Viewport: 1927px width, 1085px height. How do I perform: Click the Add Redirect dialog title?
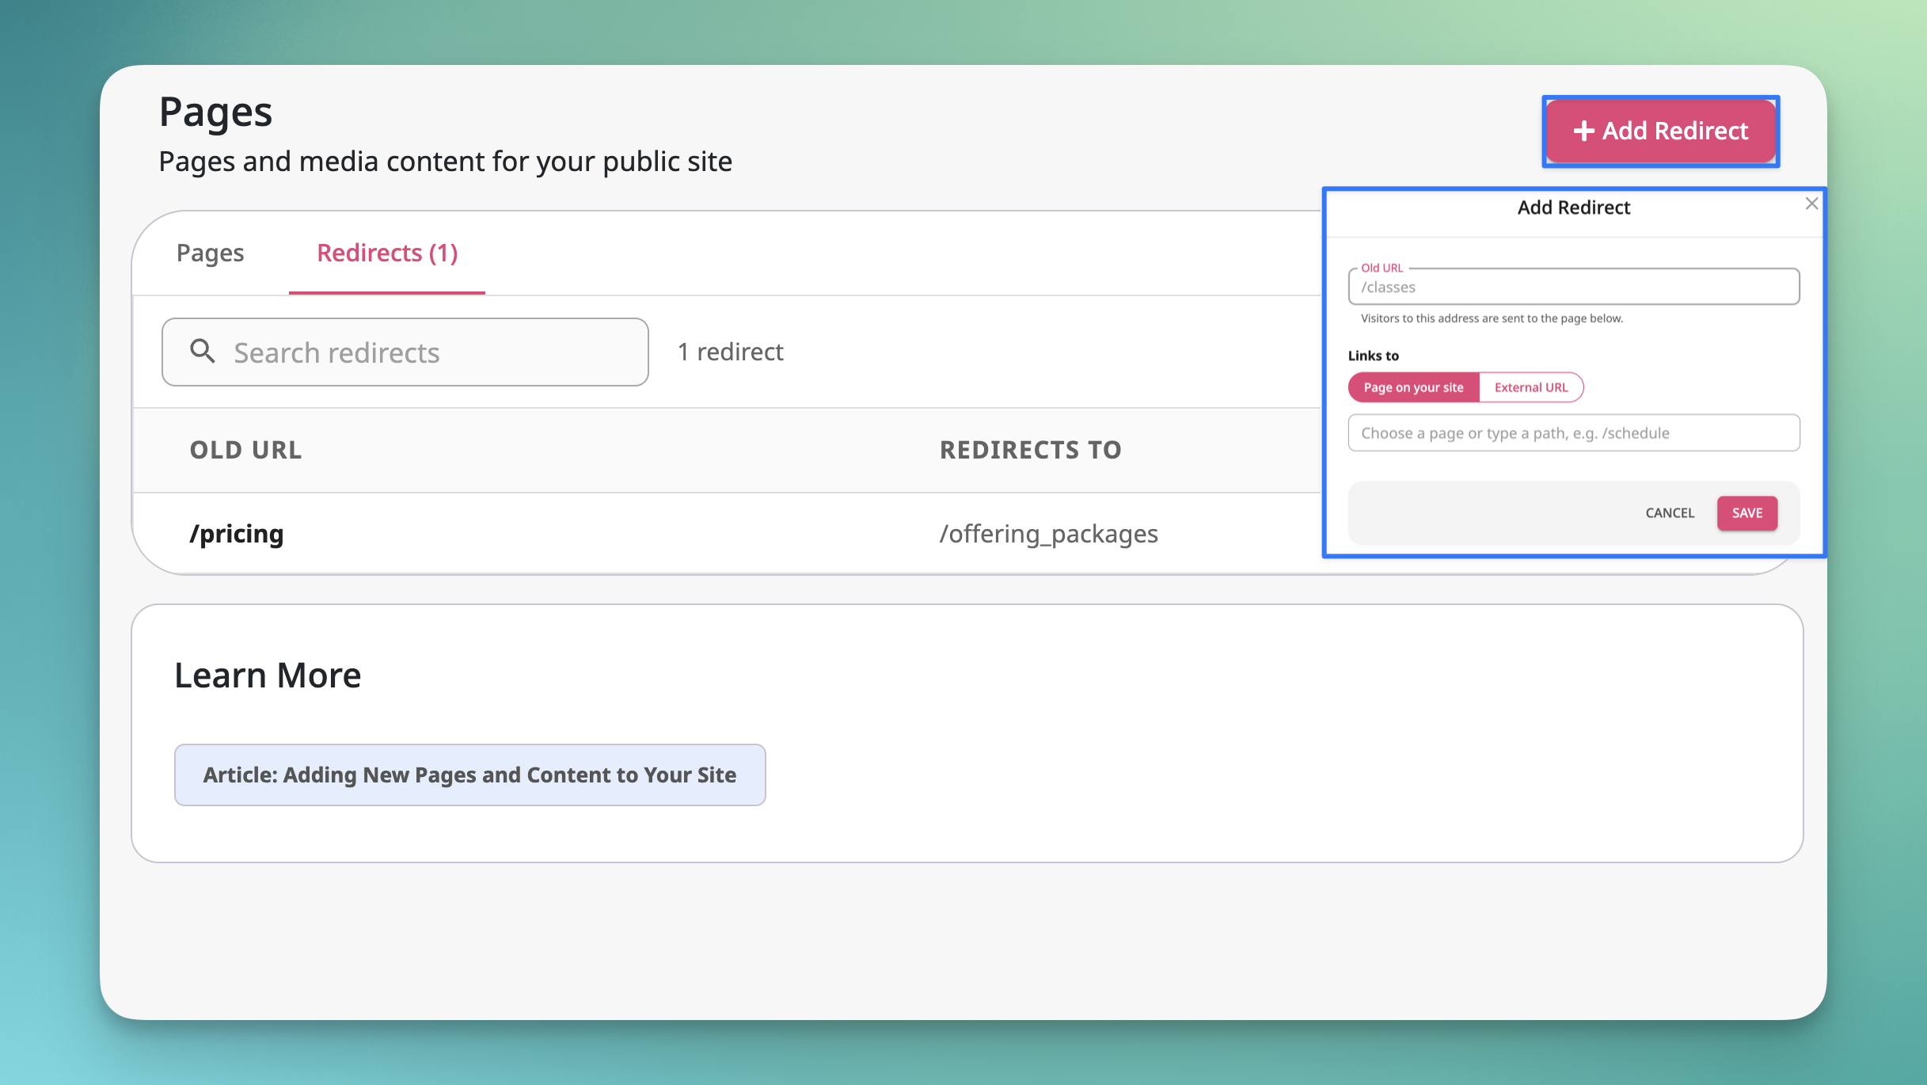click(x=1574, y=207)
